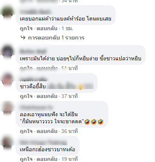The height and width of the screenshot is (162, 155).
Task: Open the 37 นาที timestamp link
Action: (x=70, y=96)
